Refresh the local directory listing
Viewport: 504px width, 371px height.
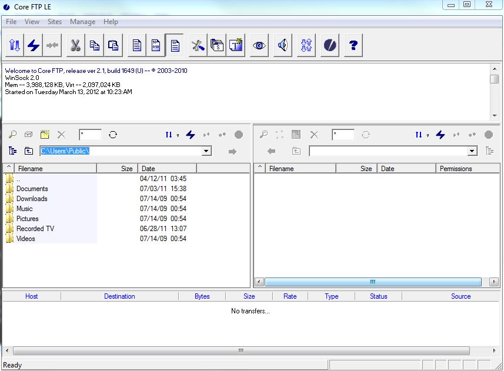(113, 135)
